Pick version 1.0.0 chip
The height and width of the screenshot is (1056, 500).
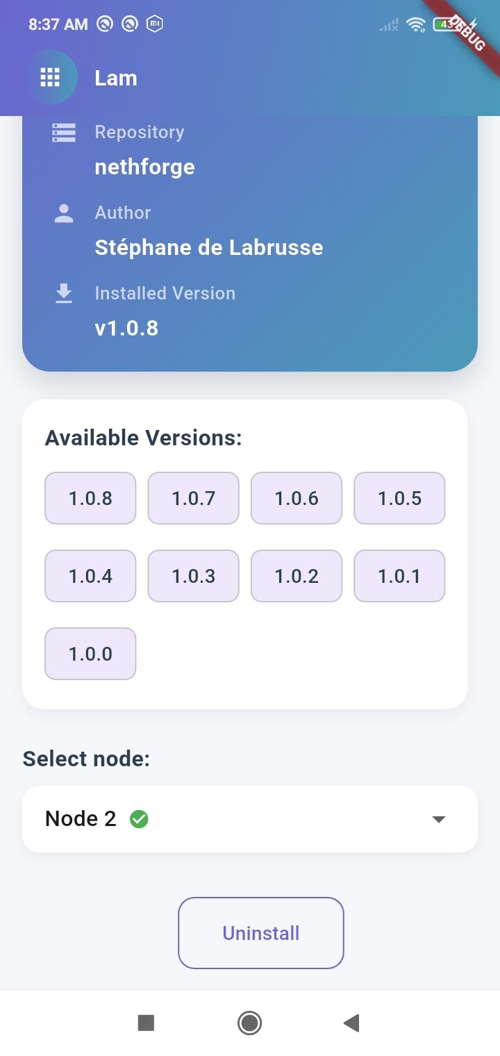(90, 654)
